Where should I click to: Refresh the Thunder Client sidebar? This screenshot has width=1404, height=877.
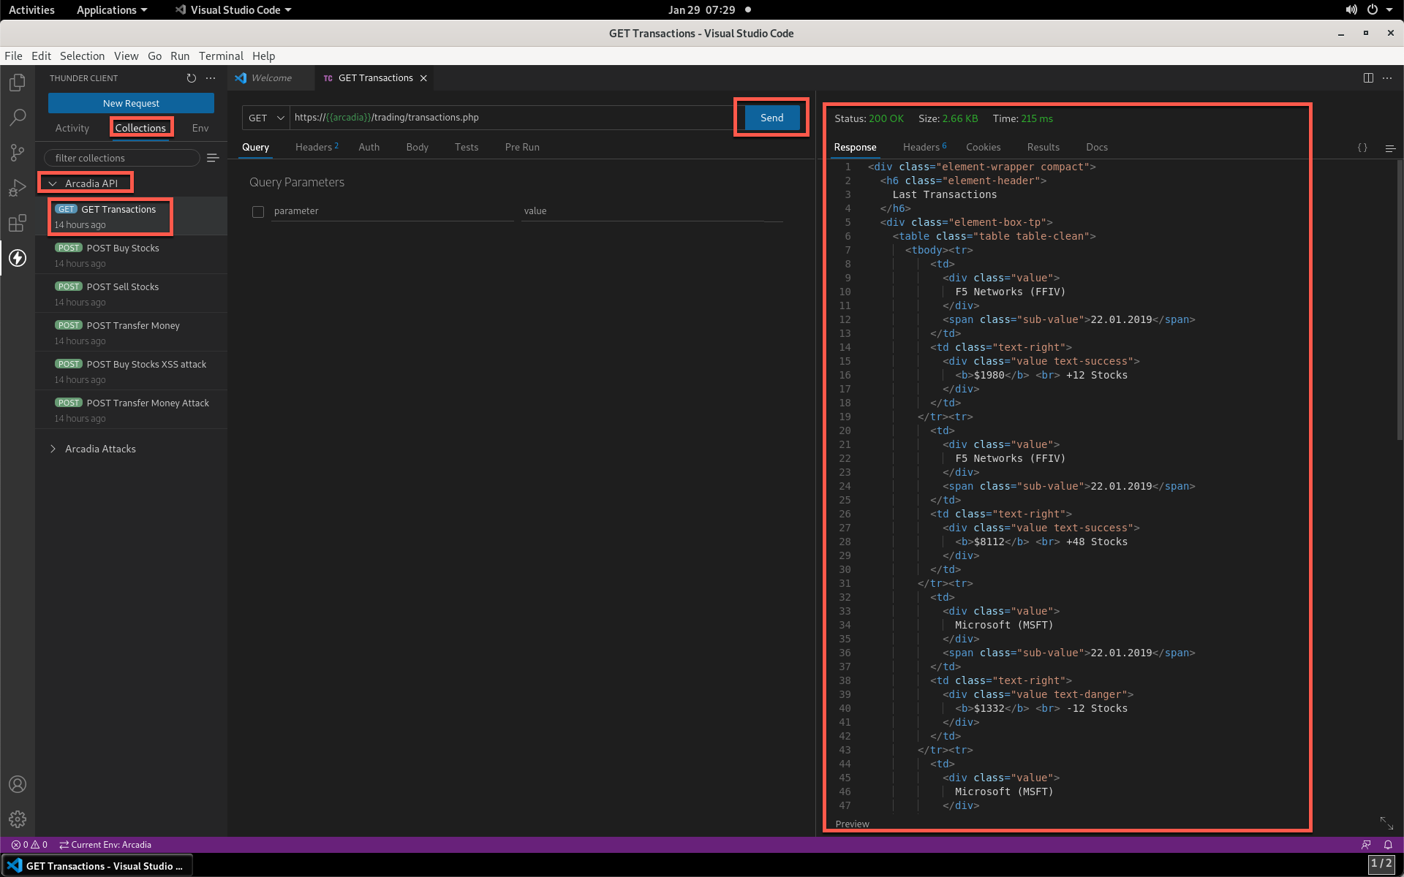click(x=192, y=78)
